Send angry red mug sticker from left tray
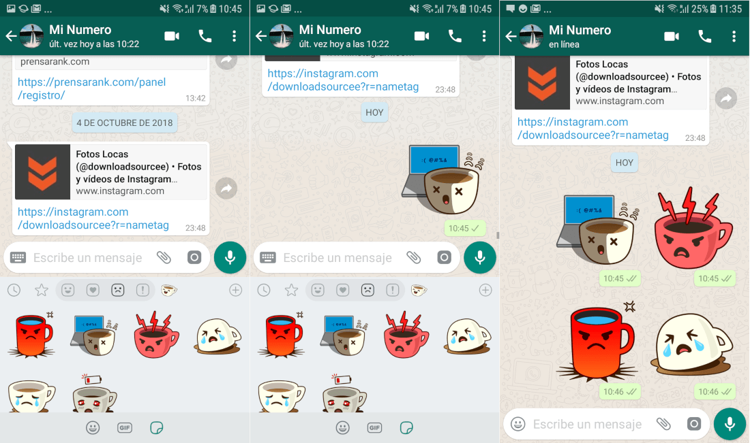Image resolution: width=750 pixels, height=443 pixels. pyautogui.click(x=31, y=335)
